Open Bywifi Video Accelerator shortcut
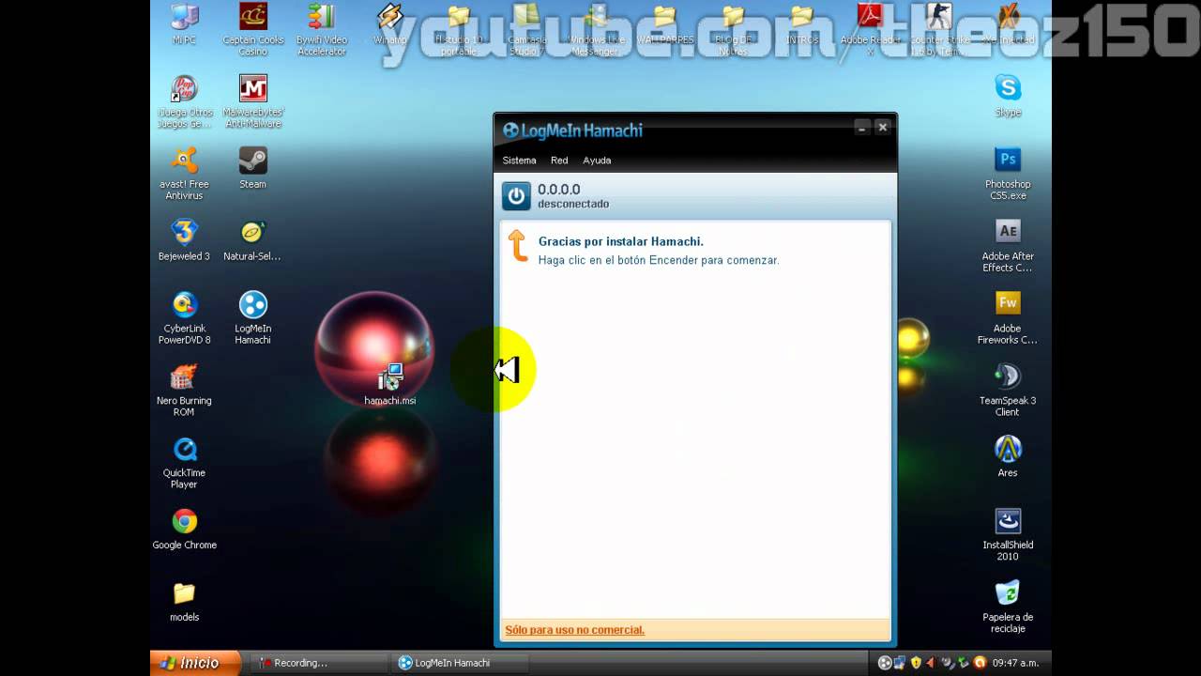1201x676 pixels. [322, 30]
